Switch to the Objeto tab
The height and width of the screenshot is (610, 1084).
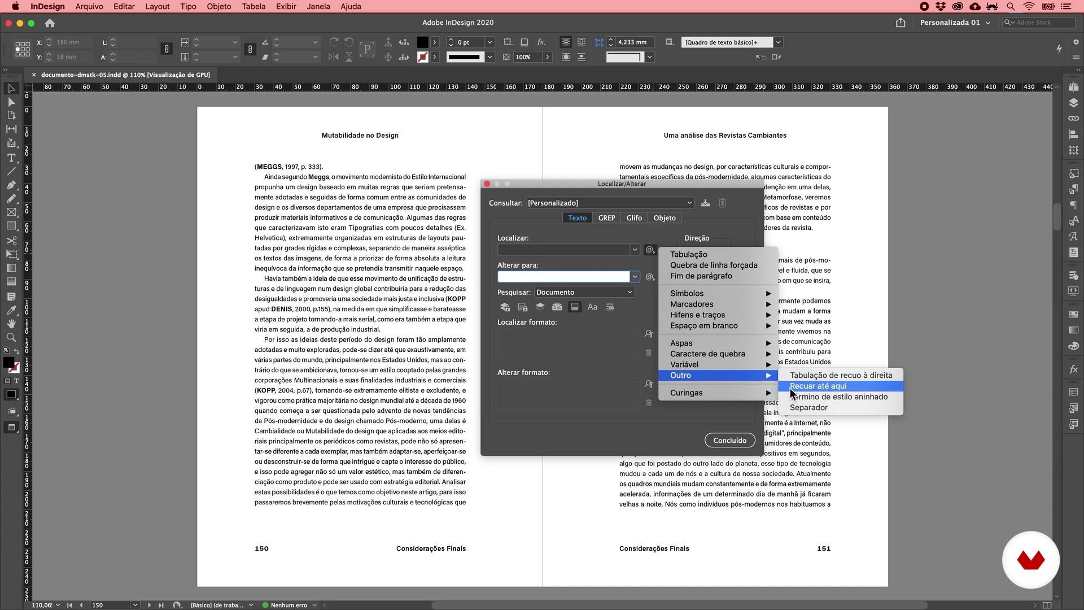[665, 218]
